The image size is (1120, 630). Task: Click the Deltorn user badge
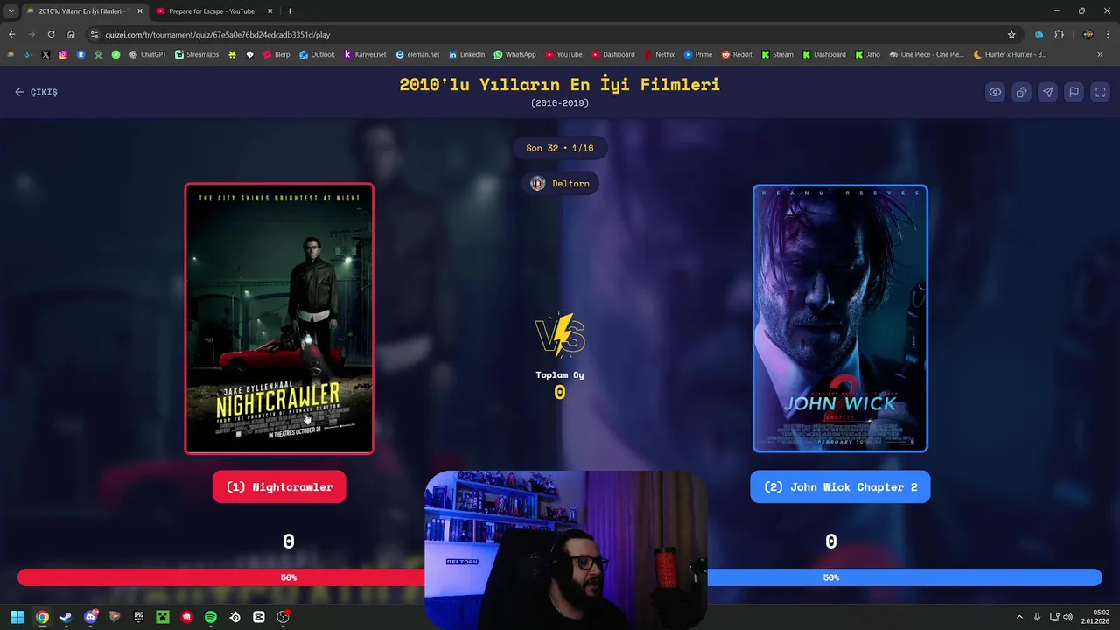coord(560,183)
